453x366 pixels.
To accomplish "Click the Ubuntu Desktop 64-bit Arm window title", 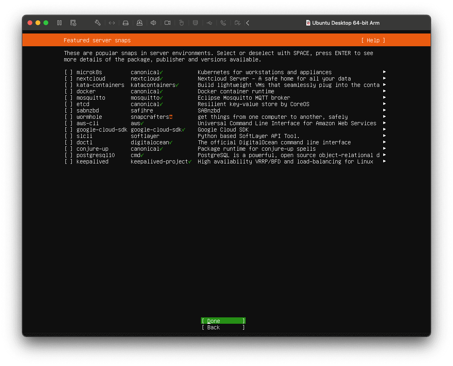I will (346, 23).
